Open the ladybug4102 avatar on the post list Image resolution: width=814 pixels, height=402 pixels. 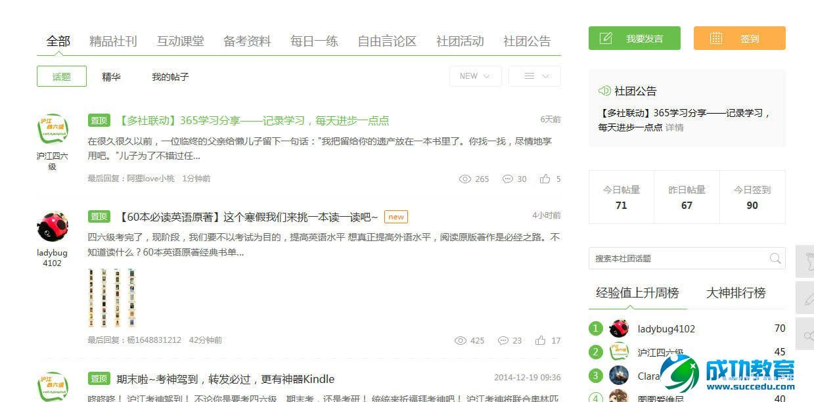click(52, 227)
